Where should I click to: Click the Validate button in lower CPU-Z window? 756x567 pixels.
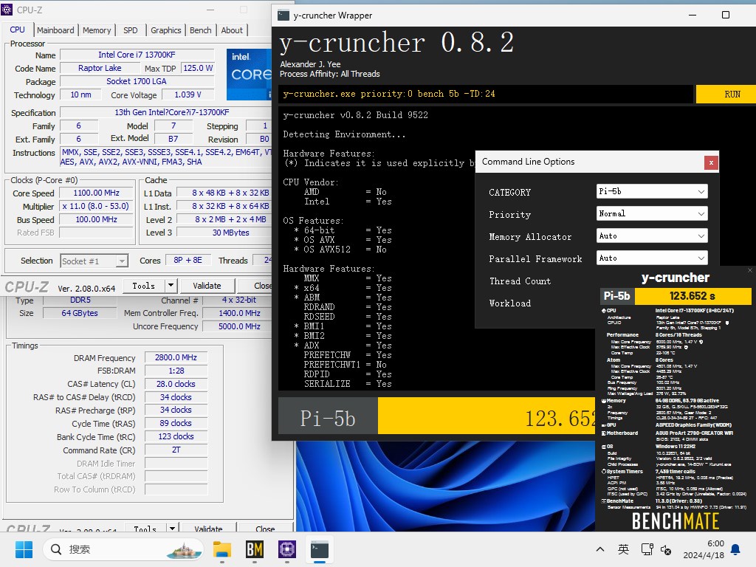(208, 529)
